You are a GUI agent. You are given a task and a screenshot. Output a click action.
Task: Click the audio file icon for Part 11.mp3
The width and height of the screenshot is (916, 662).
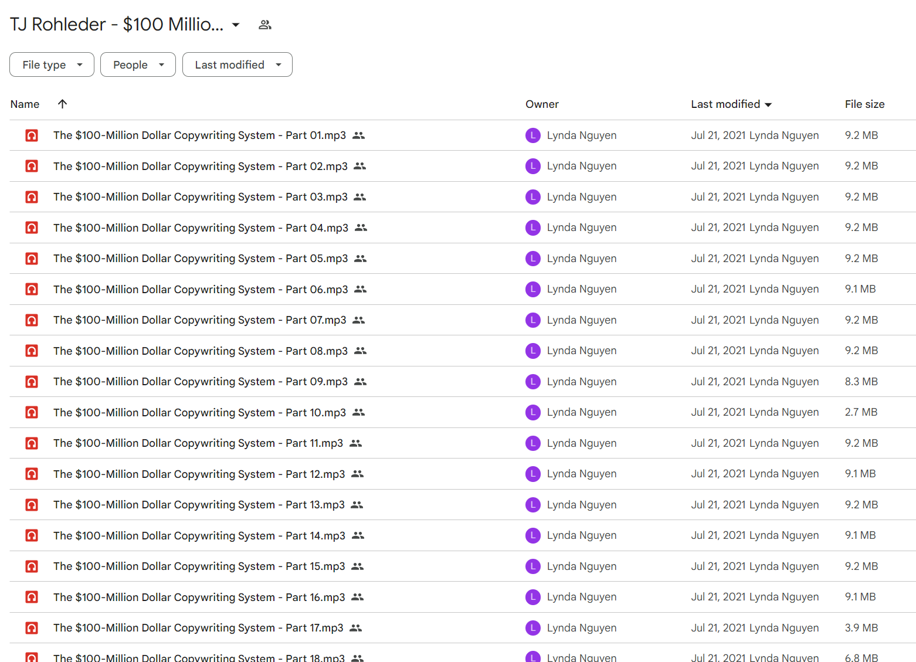pos(32,443)
